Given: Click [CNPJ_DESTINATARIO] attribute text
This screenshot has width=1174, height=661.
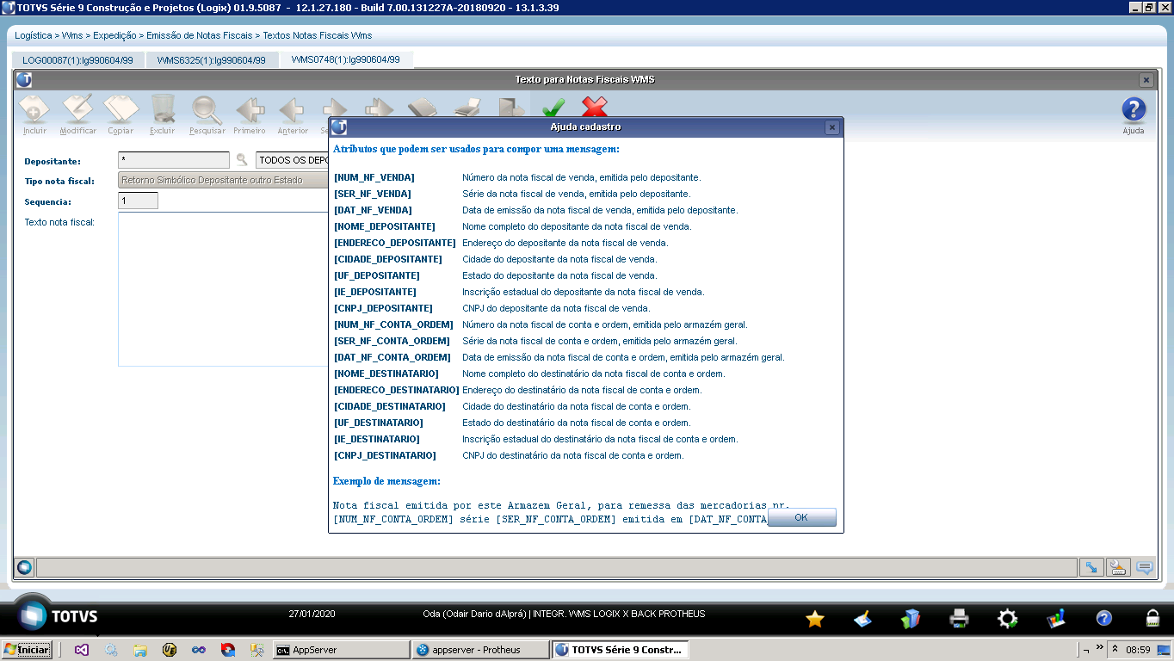Looking at the screenshot, I should coord(385,455).
